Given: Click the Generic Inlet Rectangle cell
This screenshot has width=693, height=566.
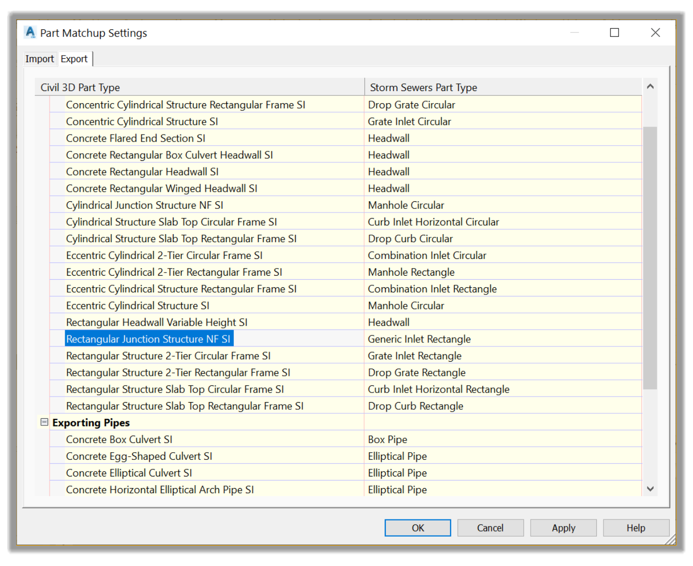Looking at the screenshot, I should tap(503, 339).
